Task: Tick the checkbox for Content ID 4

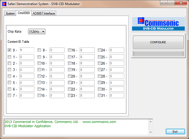Action: (9, 76)
